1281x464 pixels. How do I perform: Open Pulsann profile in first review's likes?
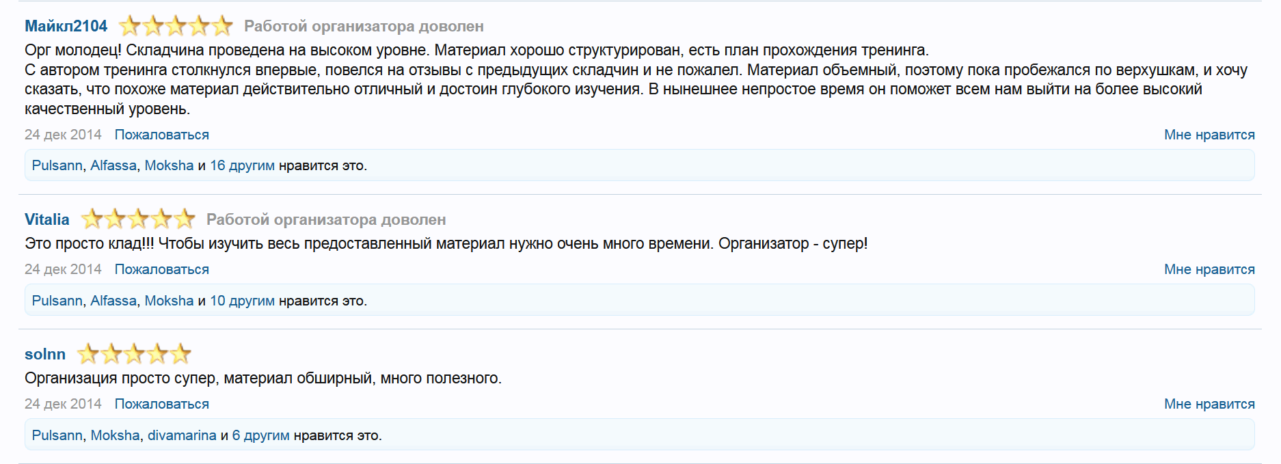(57, 165)
